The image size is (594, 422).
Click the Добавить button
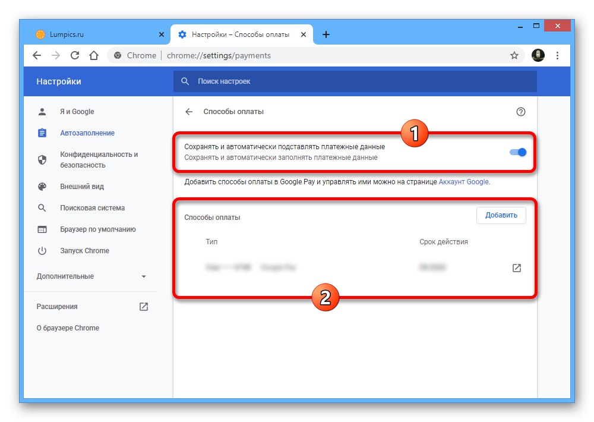point(501,215)
